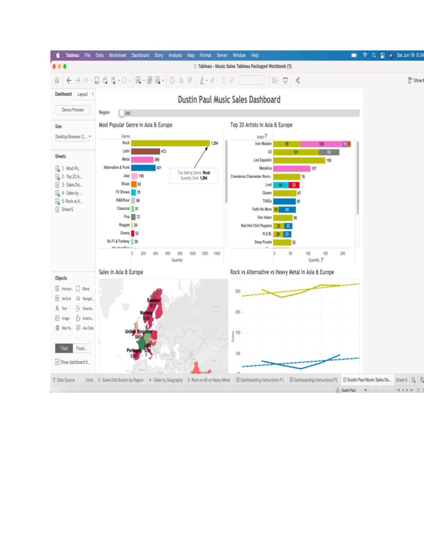Screen dimensions: 424x549
Task: Collapse the Dashboard pane with the chevron
Action: [x=93, y=95]
